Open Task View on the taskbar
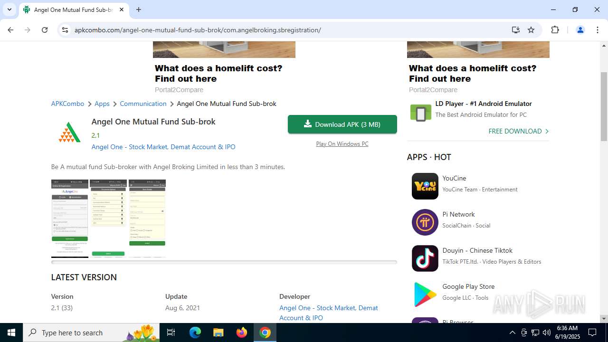 click(171, 332)
